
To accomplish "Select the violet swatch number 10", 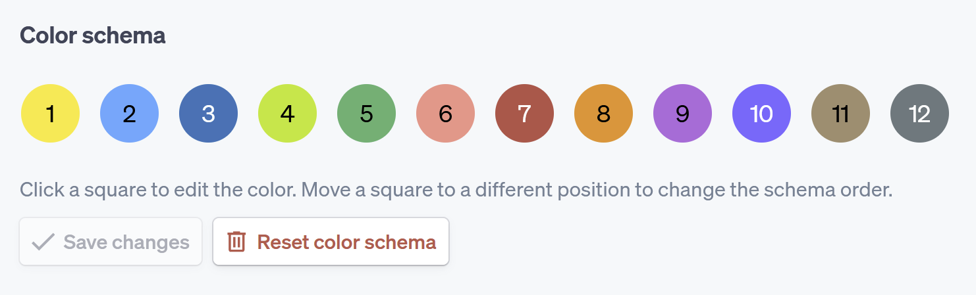I will (x=761, y=114).
